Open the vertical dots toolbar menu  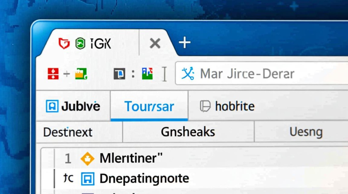point(133,74)
